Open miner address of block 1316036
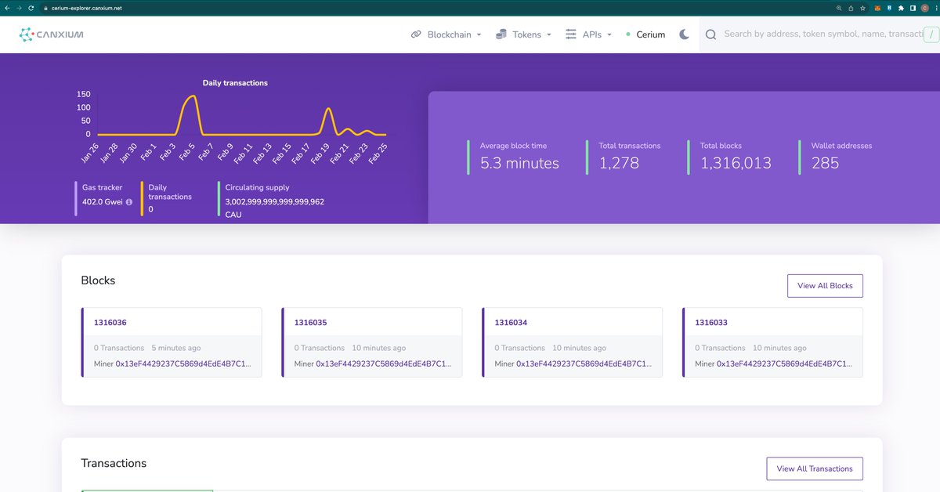This screenshot has width=940, height=492. (183, 364)
